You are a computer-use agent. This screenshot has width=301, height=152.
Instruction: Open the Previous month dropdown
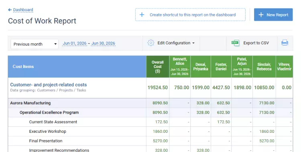(x=35, y=44)
